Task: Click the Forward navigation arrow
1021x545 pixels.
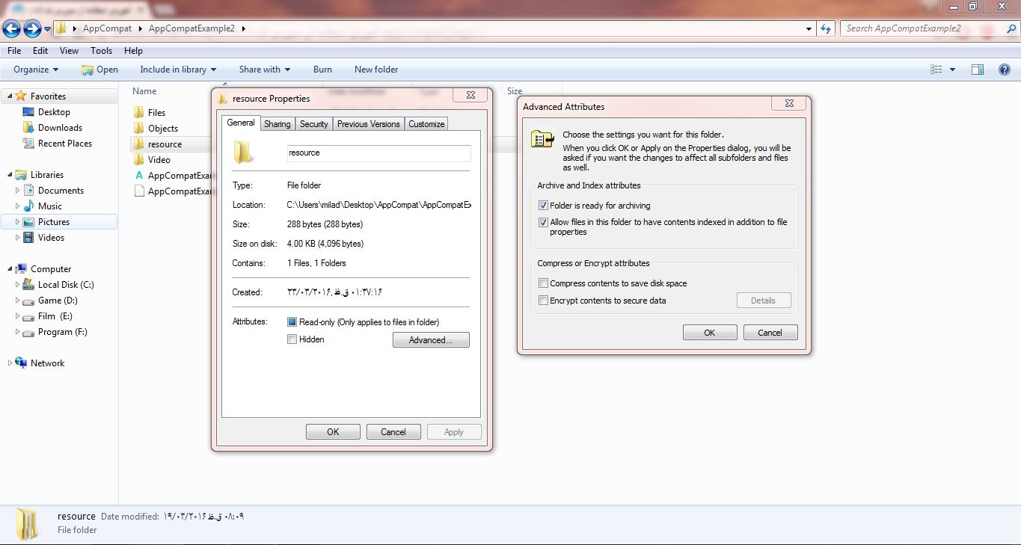Action: (32, 28)
